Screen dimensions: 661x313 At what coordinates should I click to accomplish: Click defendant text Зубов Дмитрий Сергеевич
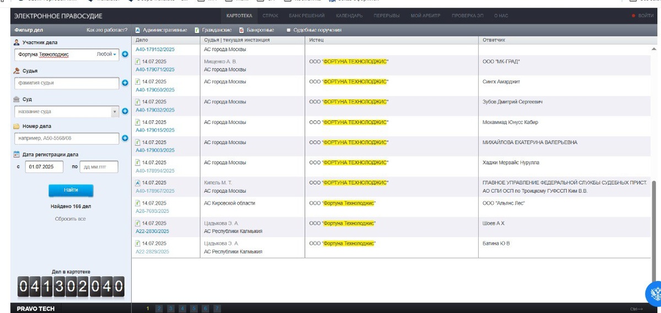[512, 102]
